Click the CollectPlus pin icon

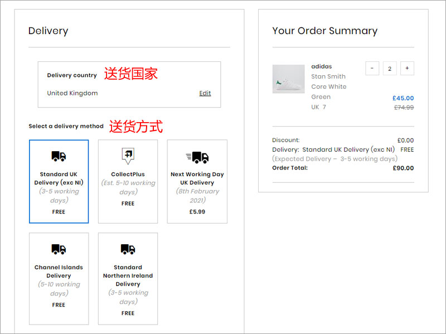tap(128, 156)
